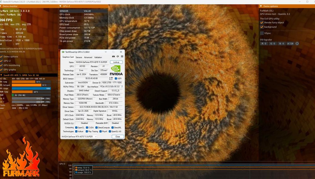Uncheck Render furry object
The image size is (315, 179).
tap(262, 22)
